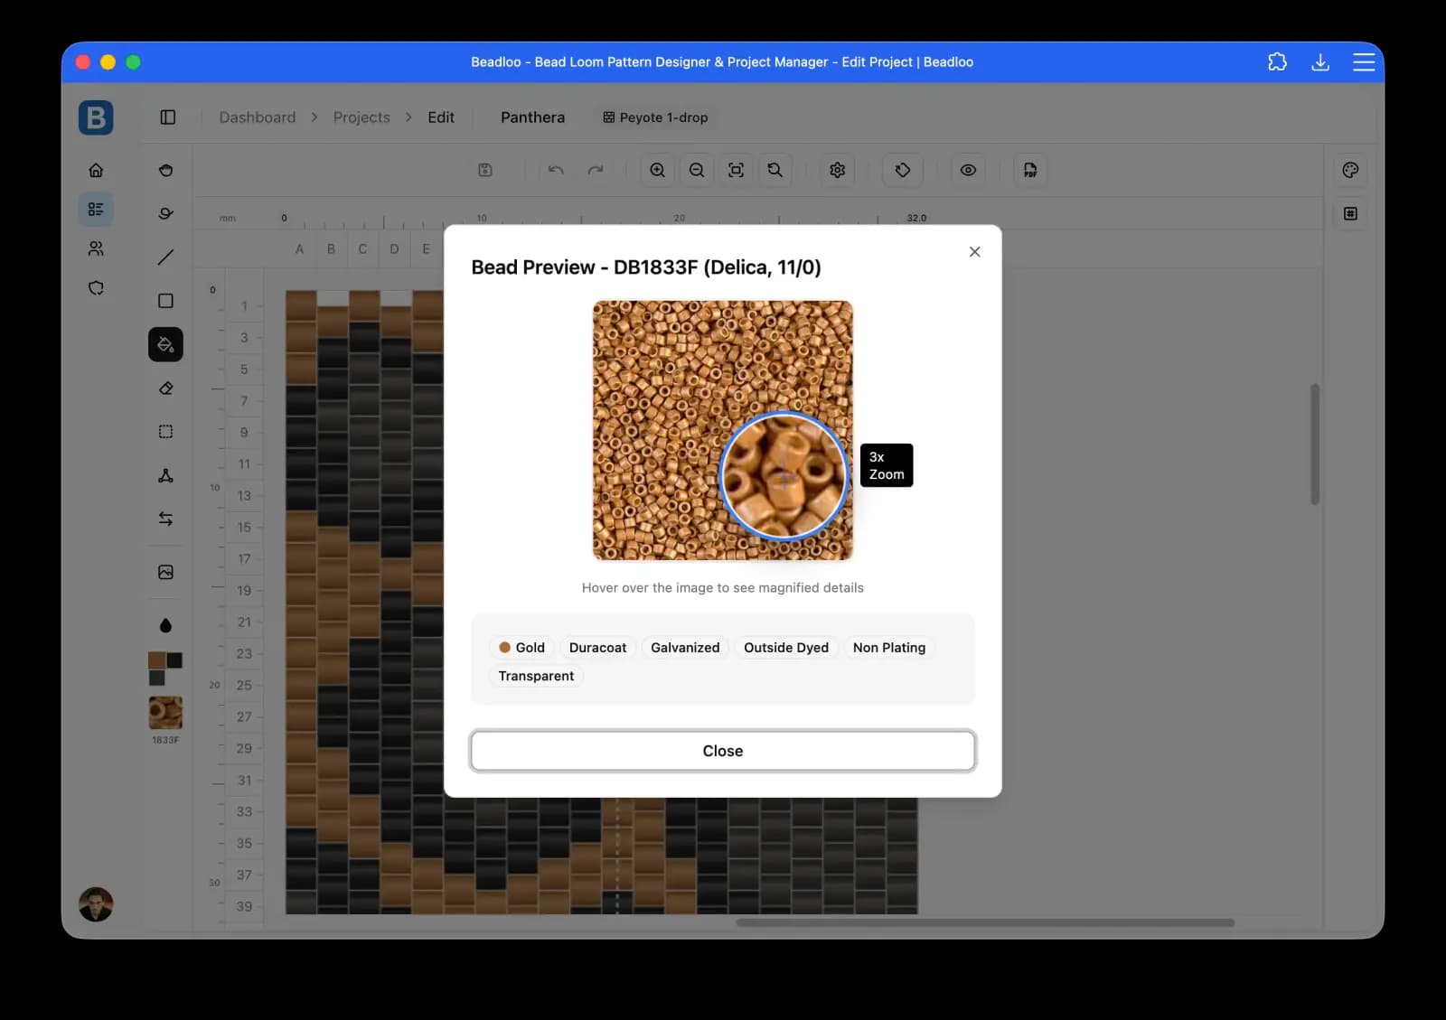
Task: Open the projects list icon in the sidebar
Action: click(96, 210)
